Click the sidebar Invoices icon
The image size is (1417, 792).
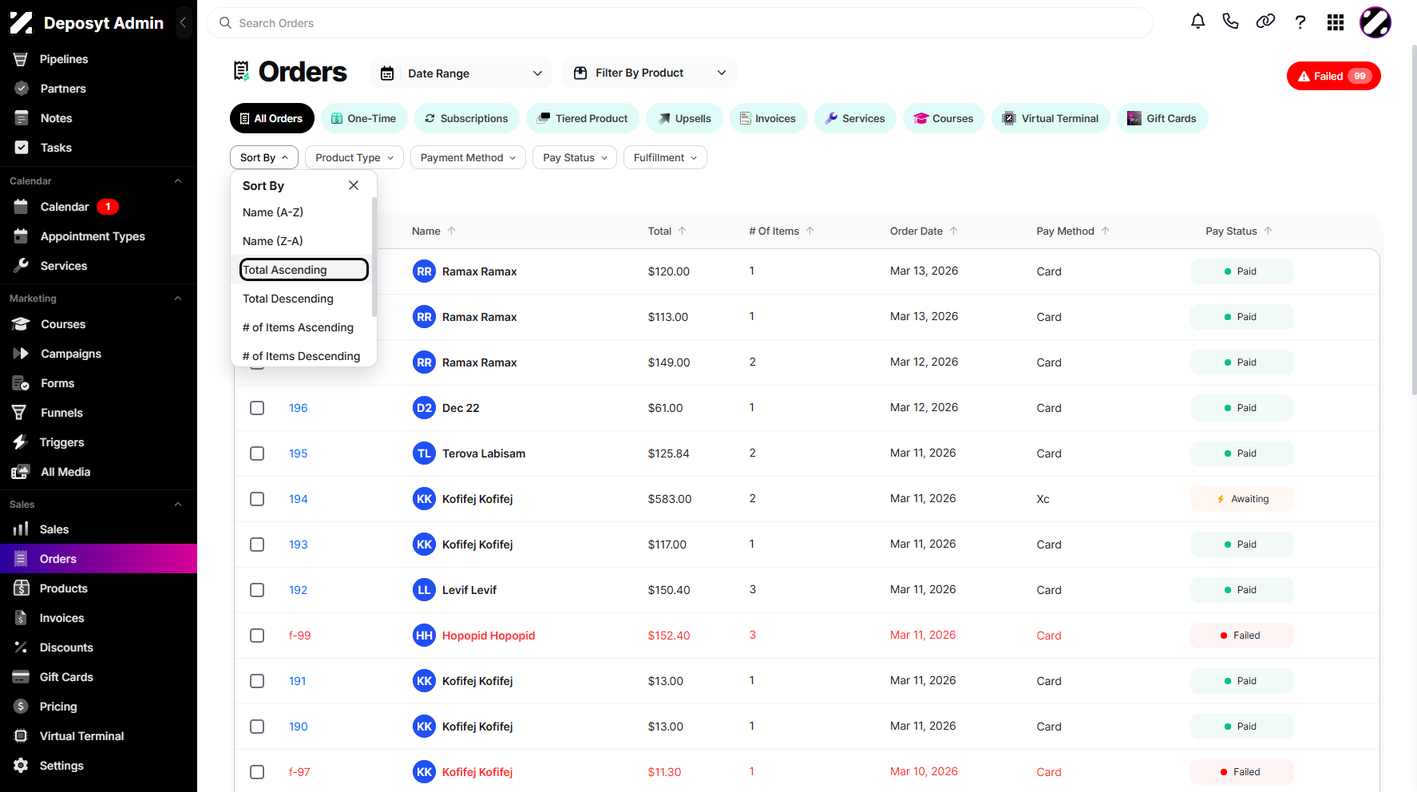coord(21,618)
